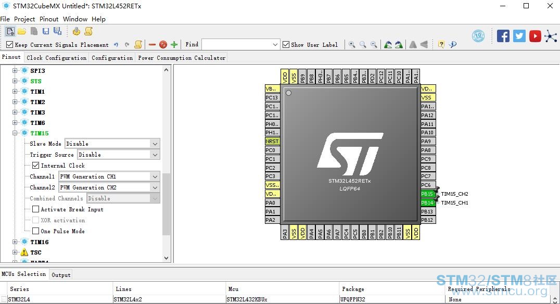
Task: Click the grey Import Project document icon
Action: [x=34, y=31]
